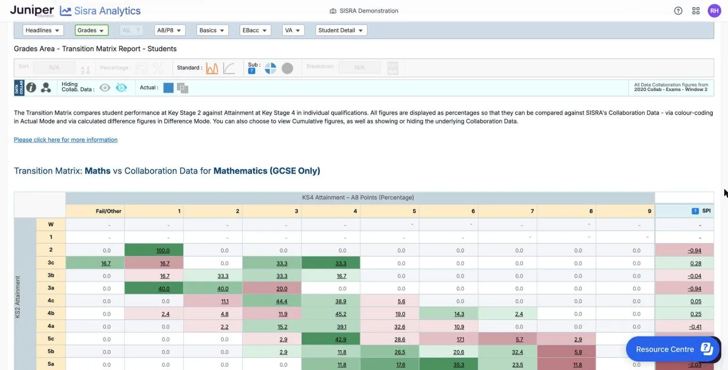Image resolution: width=728 pixels, height=370 pixels.
Task: Open the VA dropdown menu
Action: 293,30
